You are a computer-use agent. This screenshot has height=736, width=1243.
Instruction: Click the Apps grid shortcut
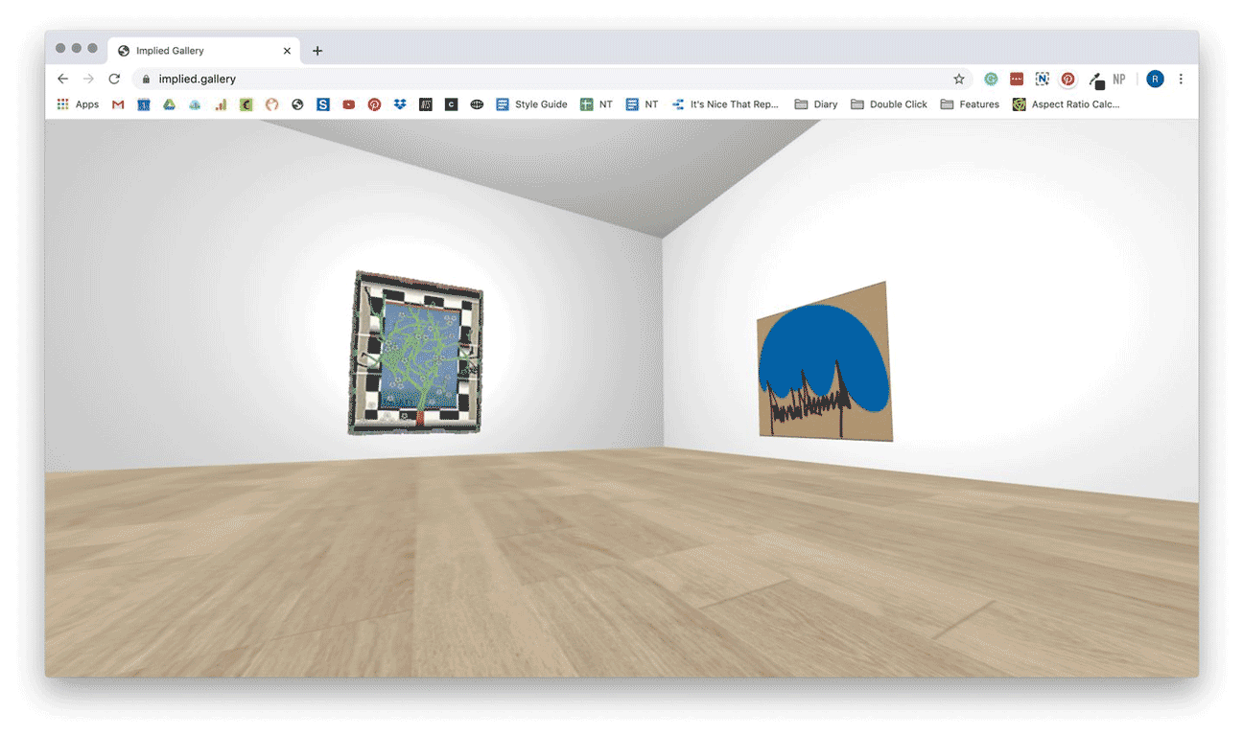[78, 104]
